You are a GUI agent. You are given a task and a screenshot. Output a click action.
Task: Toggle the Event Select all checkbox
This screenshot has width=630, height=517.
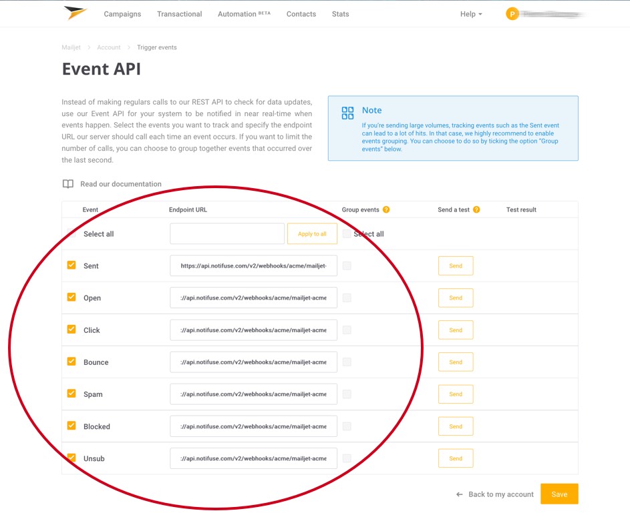click(x=71, y=233)
